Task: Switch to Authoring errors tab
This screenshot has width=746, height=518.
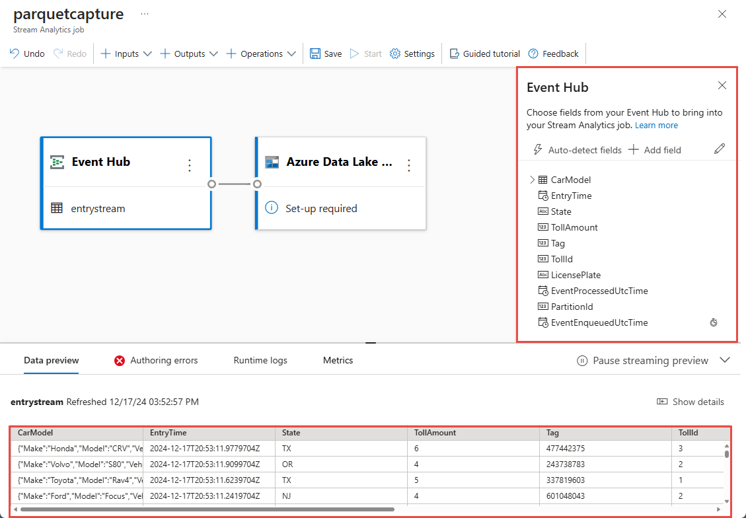Action: [x=156, y=361]
